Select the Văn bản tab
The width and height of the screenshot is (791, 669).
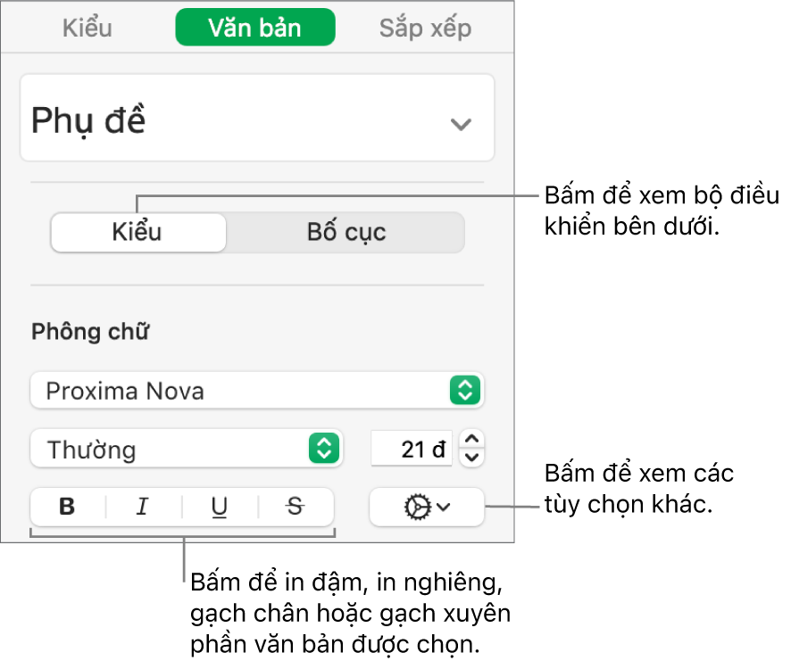point(255,28)
